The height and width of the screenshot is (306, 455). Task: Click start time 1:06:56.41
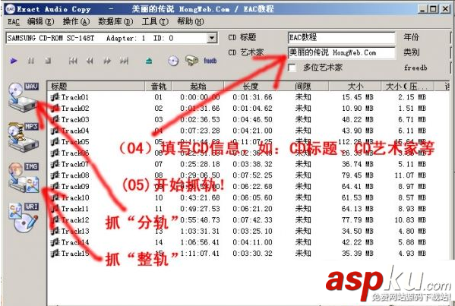tap(200, 242)
